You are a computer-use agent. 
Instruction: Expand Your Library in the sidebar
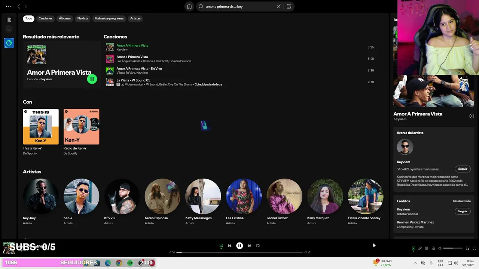pos(9,20)
